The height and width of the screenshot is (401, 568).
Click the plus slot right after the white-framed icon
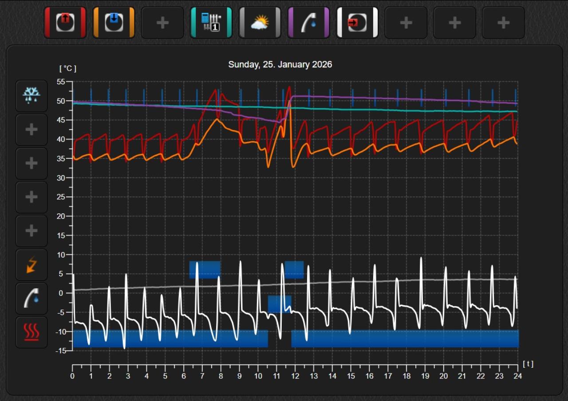(x=406, y=23)
